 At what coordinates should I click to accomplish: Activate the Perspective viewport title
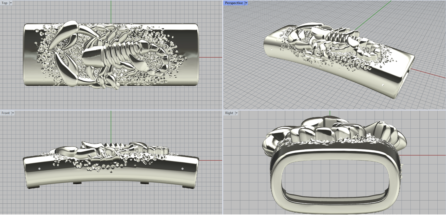point(234,3)
